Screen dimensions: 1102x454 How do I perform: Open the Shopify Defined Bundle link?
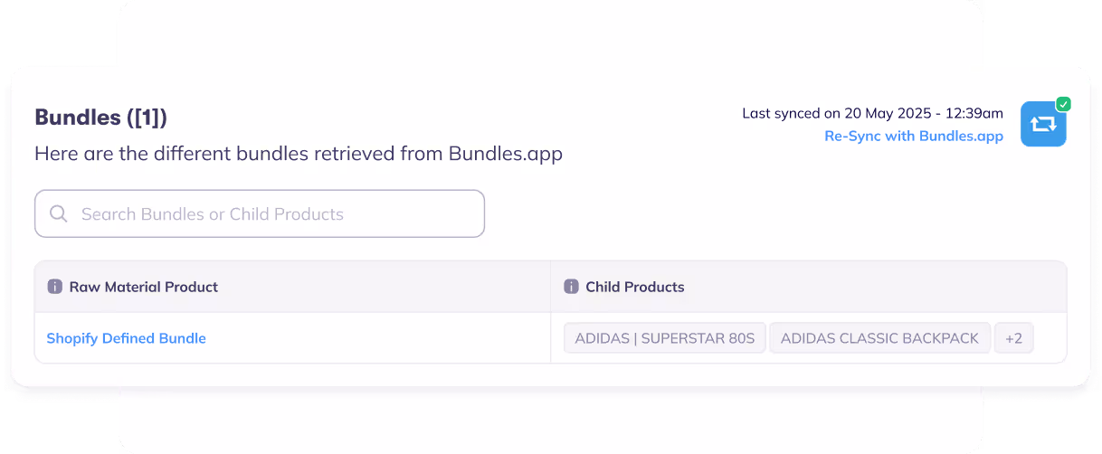(126, 338)
